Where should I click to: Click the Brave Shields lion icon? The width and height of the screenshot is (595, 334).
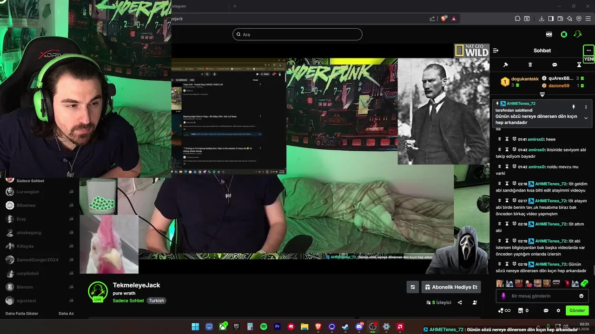point(444,19)
